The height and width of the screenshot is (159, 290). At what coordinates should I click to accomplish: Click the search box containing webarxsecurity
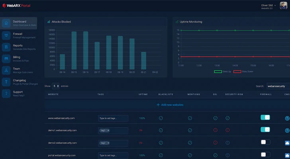[278, 86]
